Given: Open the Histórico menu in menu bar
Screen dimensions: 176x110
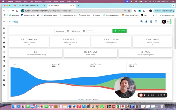Looking at the screenshot, I should [38, 2].
